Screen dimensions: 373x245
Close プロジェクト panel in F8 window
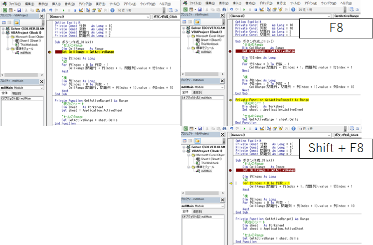coord(222,15)
